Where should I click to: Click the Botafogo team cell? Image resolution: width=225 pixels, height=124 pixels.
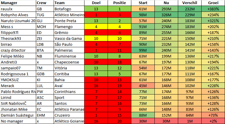pos(69,9)
